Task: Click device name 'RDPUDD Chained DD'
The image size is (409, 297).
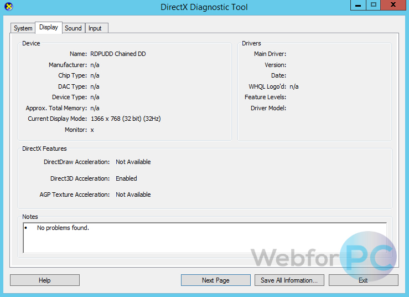Action: (118, 54)
